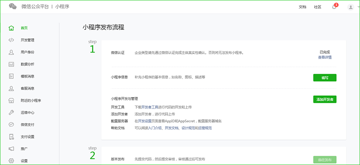Open 附近的小程序 store icon
This screenshot has height=165, width=360.
coord(11,101)
